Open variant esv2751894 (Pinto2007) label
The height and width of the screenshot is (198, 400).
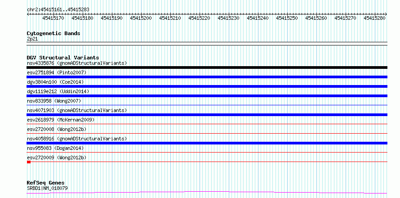coord(57,72)
